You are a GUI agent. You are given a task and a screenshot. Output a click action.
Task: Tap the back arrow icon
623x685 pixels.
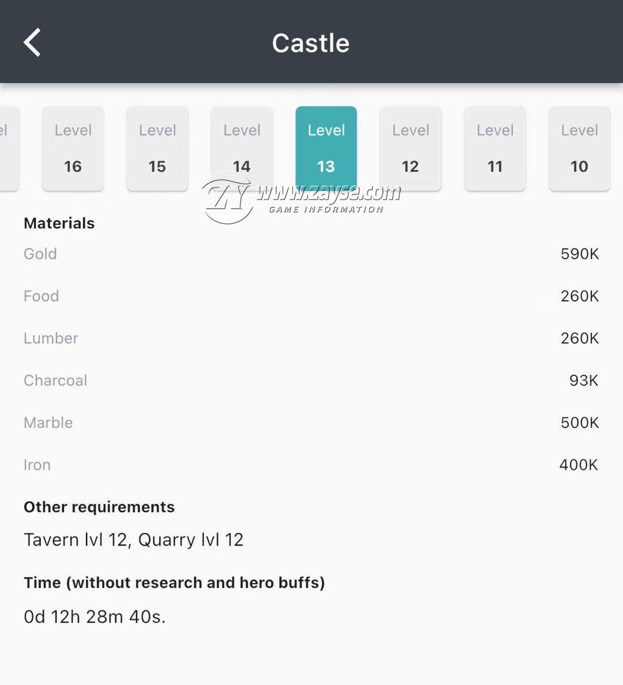click(32, 42)
